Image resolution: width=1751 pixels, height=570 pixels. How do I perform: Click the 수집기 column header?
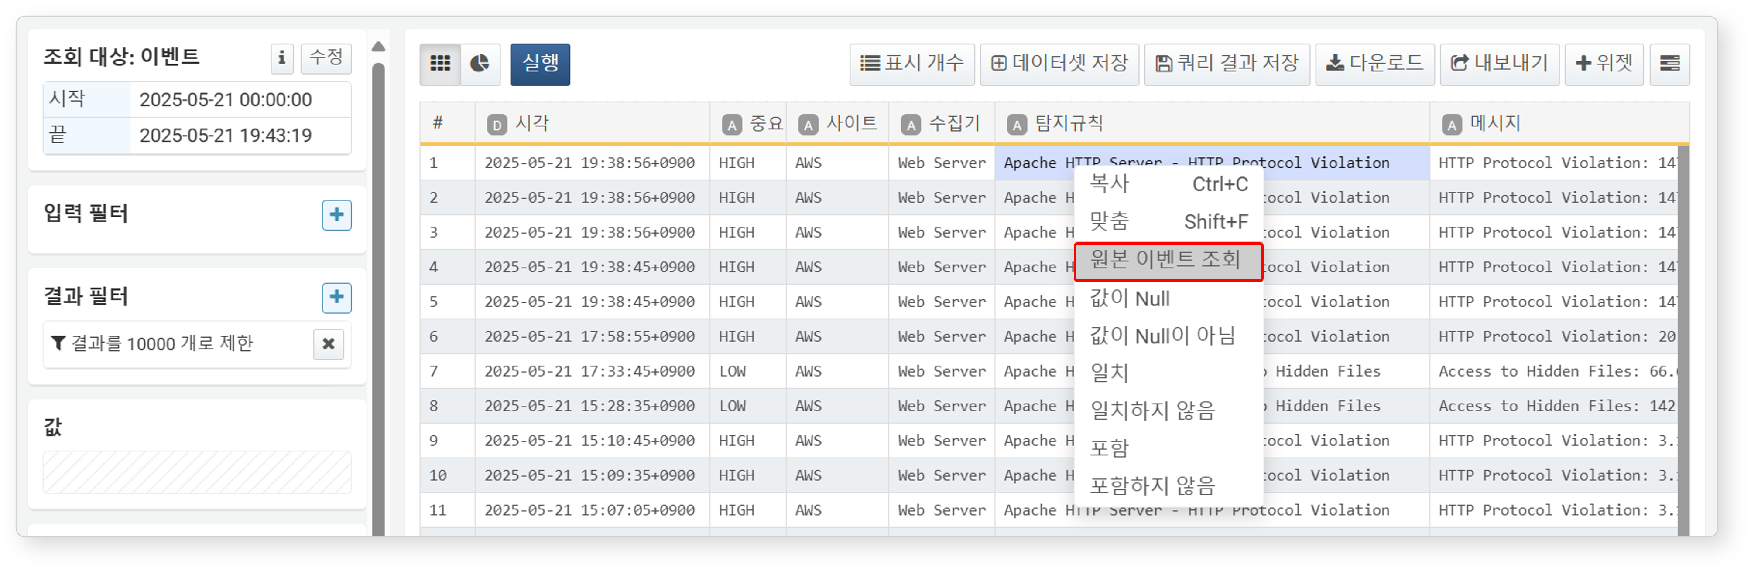(x=942, y=123)
